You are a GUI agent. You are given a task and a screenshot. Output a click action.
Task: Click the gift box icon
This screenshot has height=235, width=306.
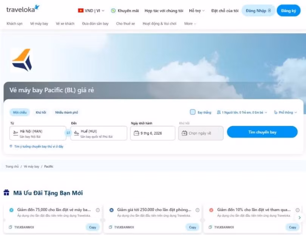click(x=6, y=192)
